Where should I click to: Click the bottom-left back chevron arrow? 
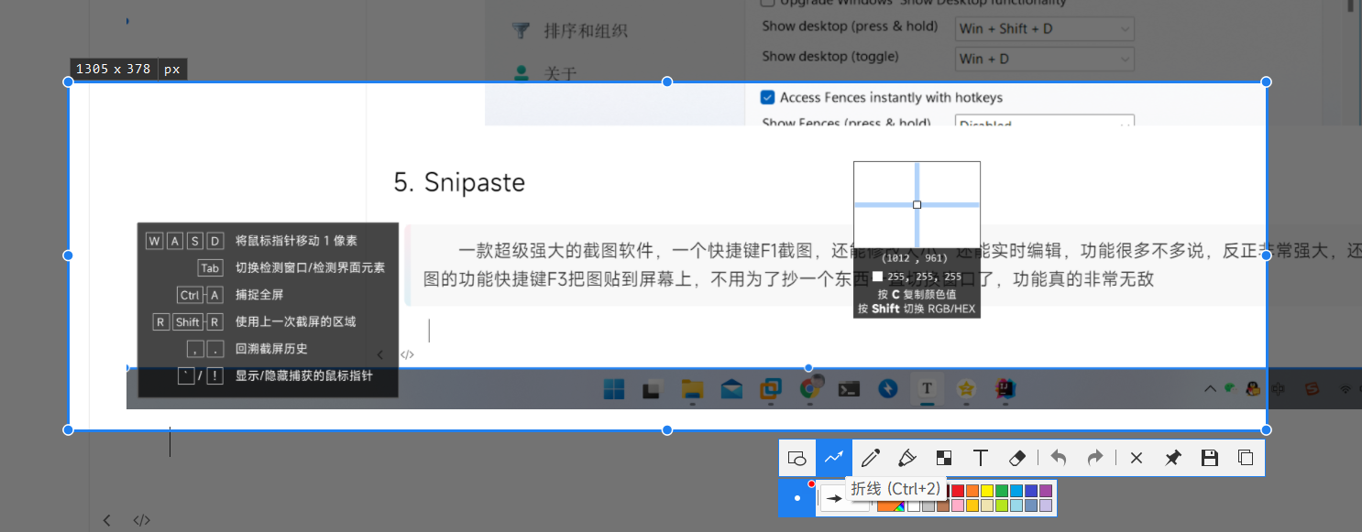106,520
